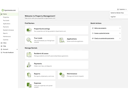This screenshot has width=128, height=96.
Task: Open Expenses in the sidebar
Action: (x=6, y=40)
